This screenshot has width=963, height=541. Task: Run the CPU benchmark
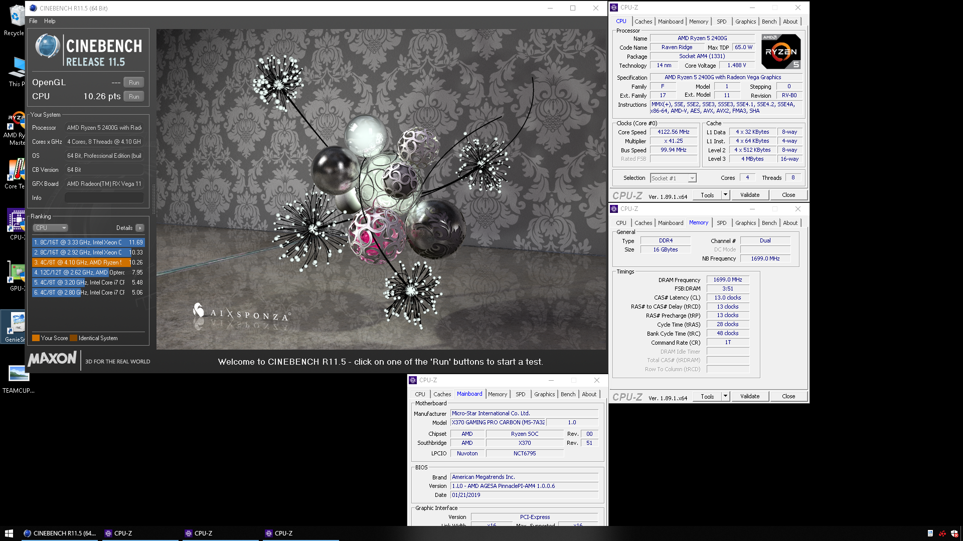[134, 97]
